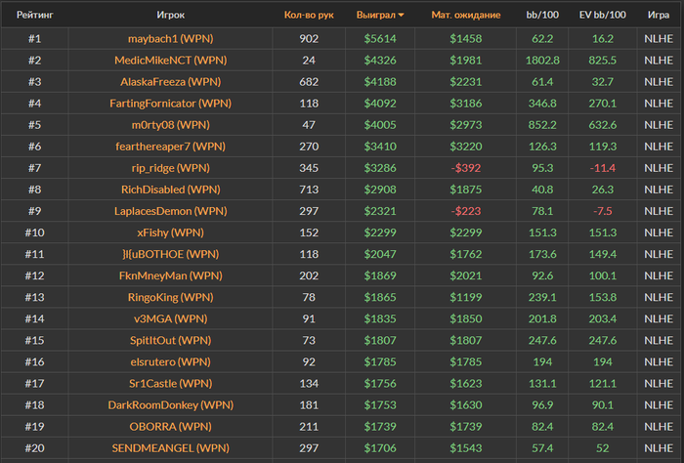Select NLHE in the maybach1 row

point(659,39)
